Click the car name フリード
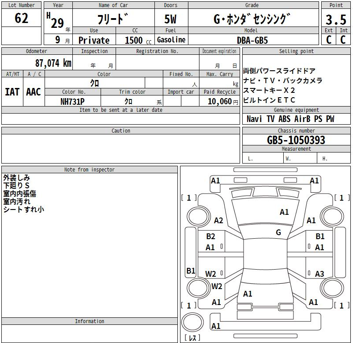 (113, 19)
